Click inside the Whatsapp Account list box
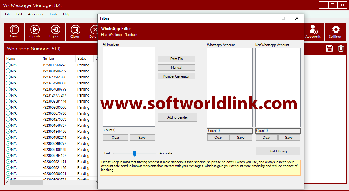The width and height of the screenshot is (349, 191). [230, 88]
